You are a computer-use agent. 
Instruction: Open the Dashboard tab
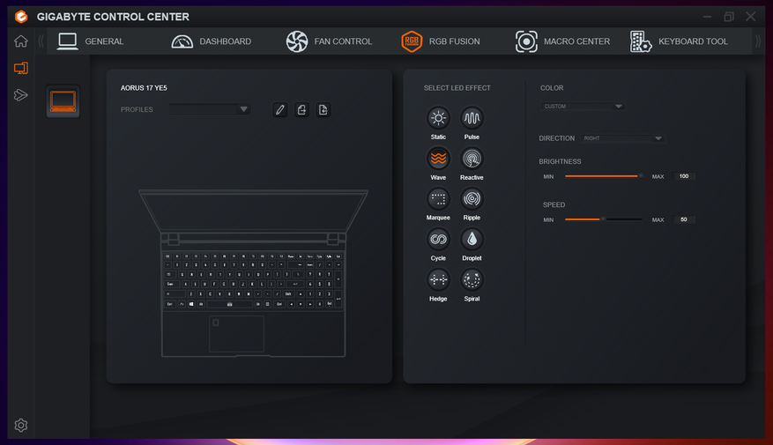211,41
